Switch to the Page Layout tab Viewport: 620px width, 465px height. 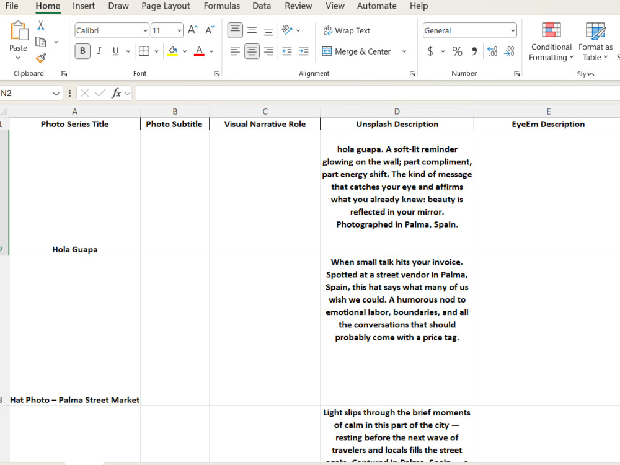click(166, 6)
